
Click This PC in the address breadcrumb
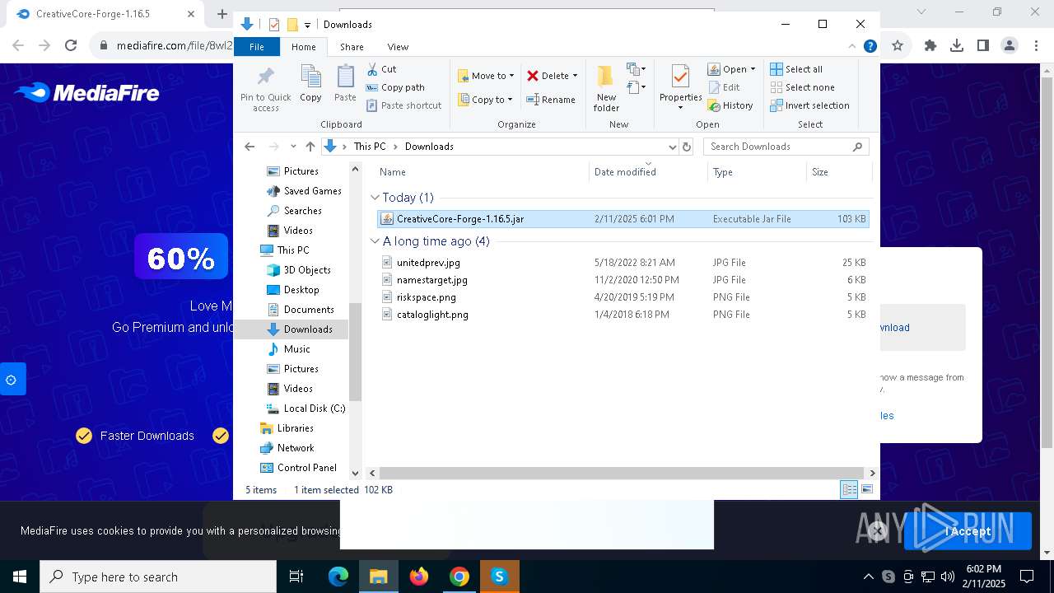pos(370,147)
